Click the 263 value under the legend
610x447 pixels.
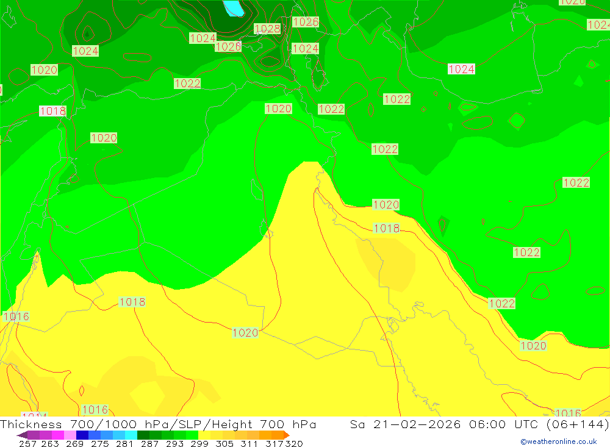tap(50, 443)
